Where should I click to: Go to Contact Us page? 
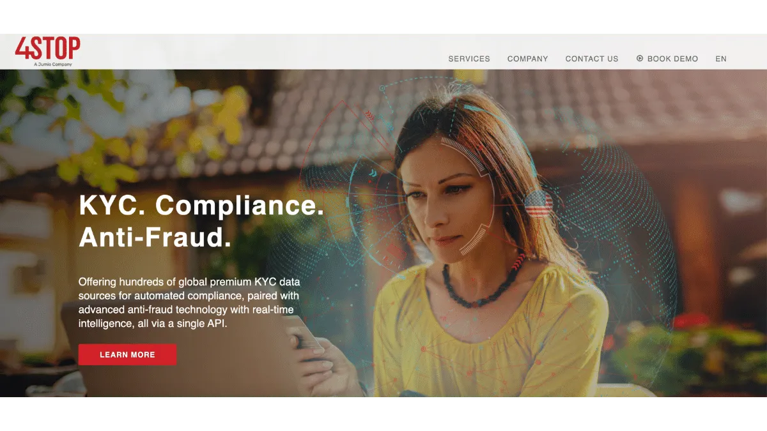[x=592, y=59]
